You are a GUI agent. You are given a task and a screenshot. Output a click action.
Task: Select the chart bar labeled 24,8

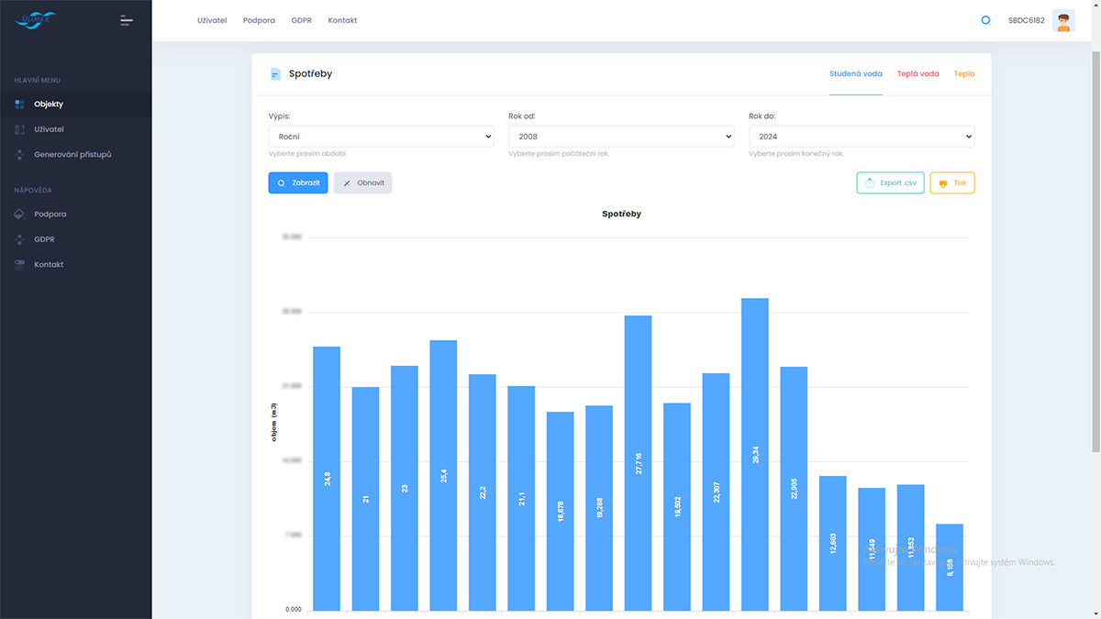point(327,479)
